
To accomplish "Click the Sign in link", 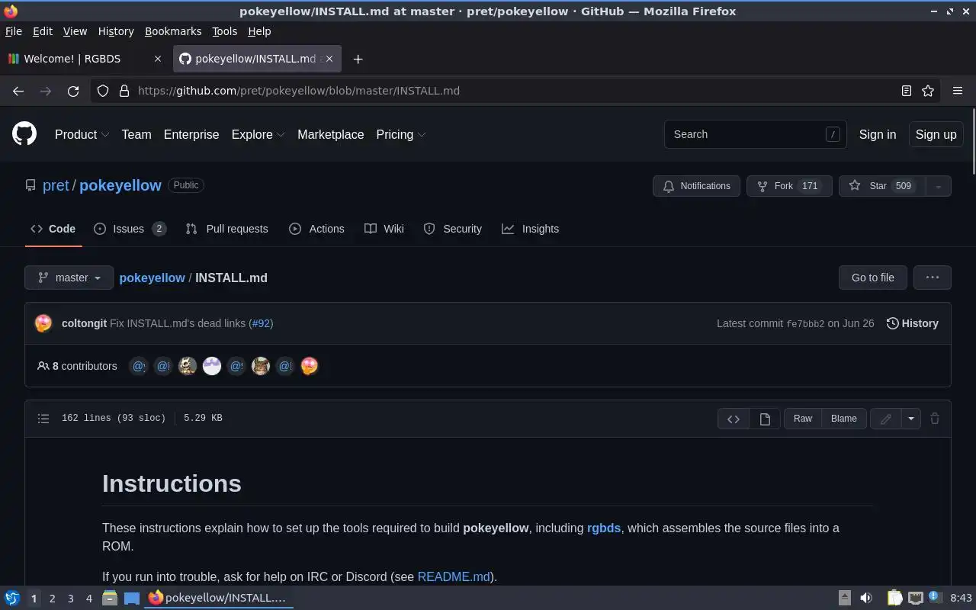I will point(878,134).
